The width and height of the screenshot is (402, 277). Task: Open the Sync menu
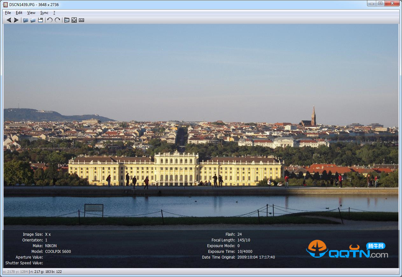click(x=44, y=13)
